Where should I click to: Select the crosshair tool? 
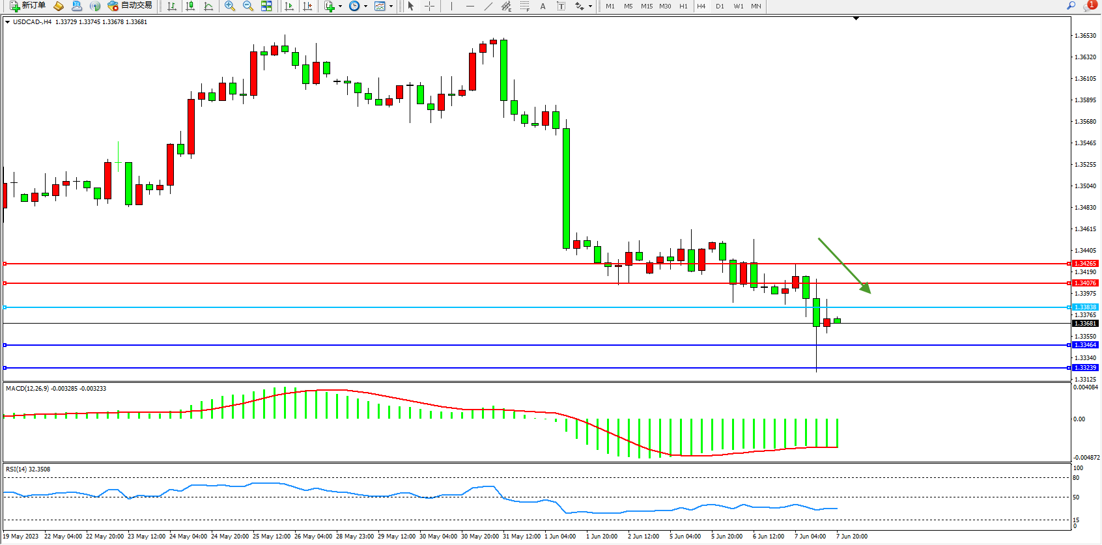pos(430,6)
